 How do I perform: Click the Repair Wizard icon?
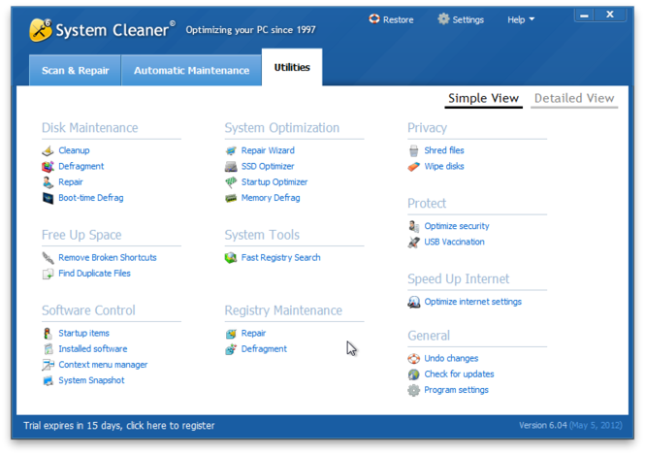pyautogui.click(x=231, y=150)
